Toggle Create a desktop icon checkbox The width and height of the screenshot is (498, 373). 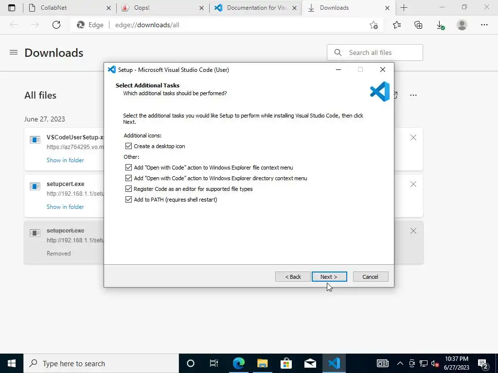tap(128, 146)
